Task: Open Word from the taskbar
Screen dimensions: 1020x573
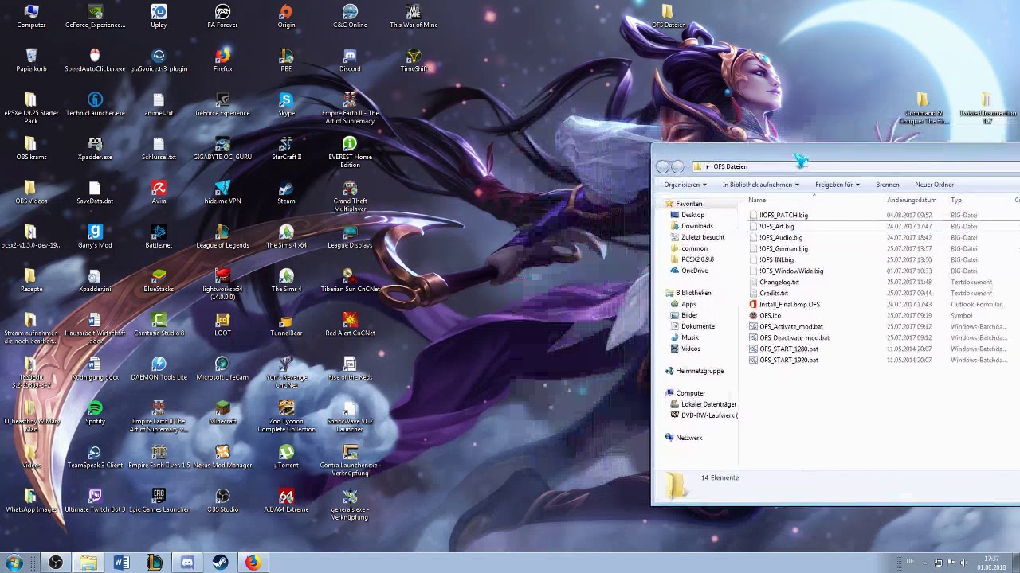Action: (x=121, y=563)
